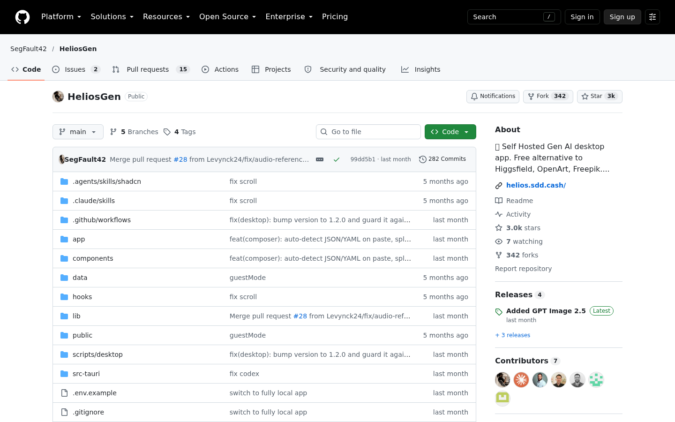The height and width of the screenshot is (422, 675).
Task: Click the Notifications button
Action: coord(493,97)
